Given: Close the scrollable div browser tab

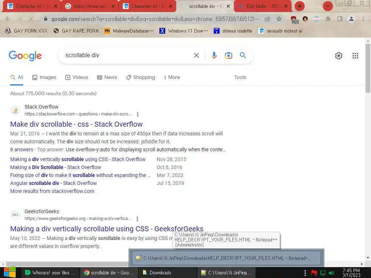Looking at the screenshot, I should (228, 7).
